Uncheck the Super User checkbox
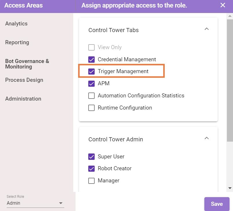233x211 pixels. [x=91, y=157]
